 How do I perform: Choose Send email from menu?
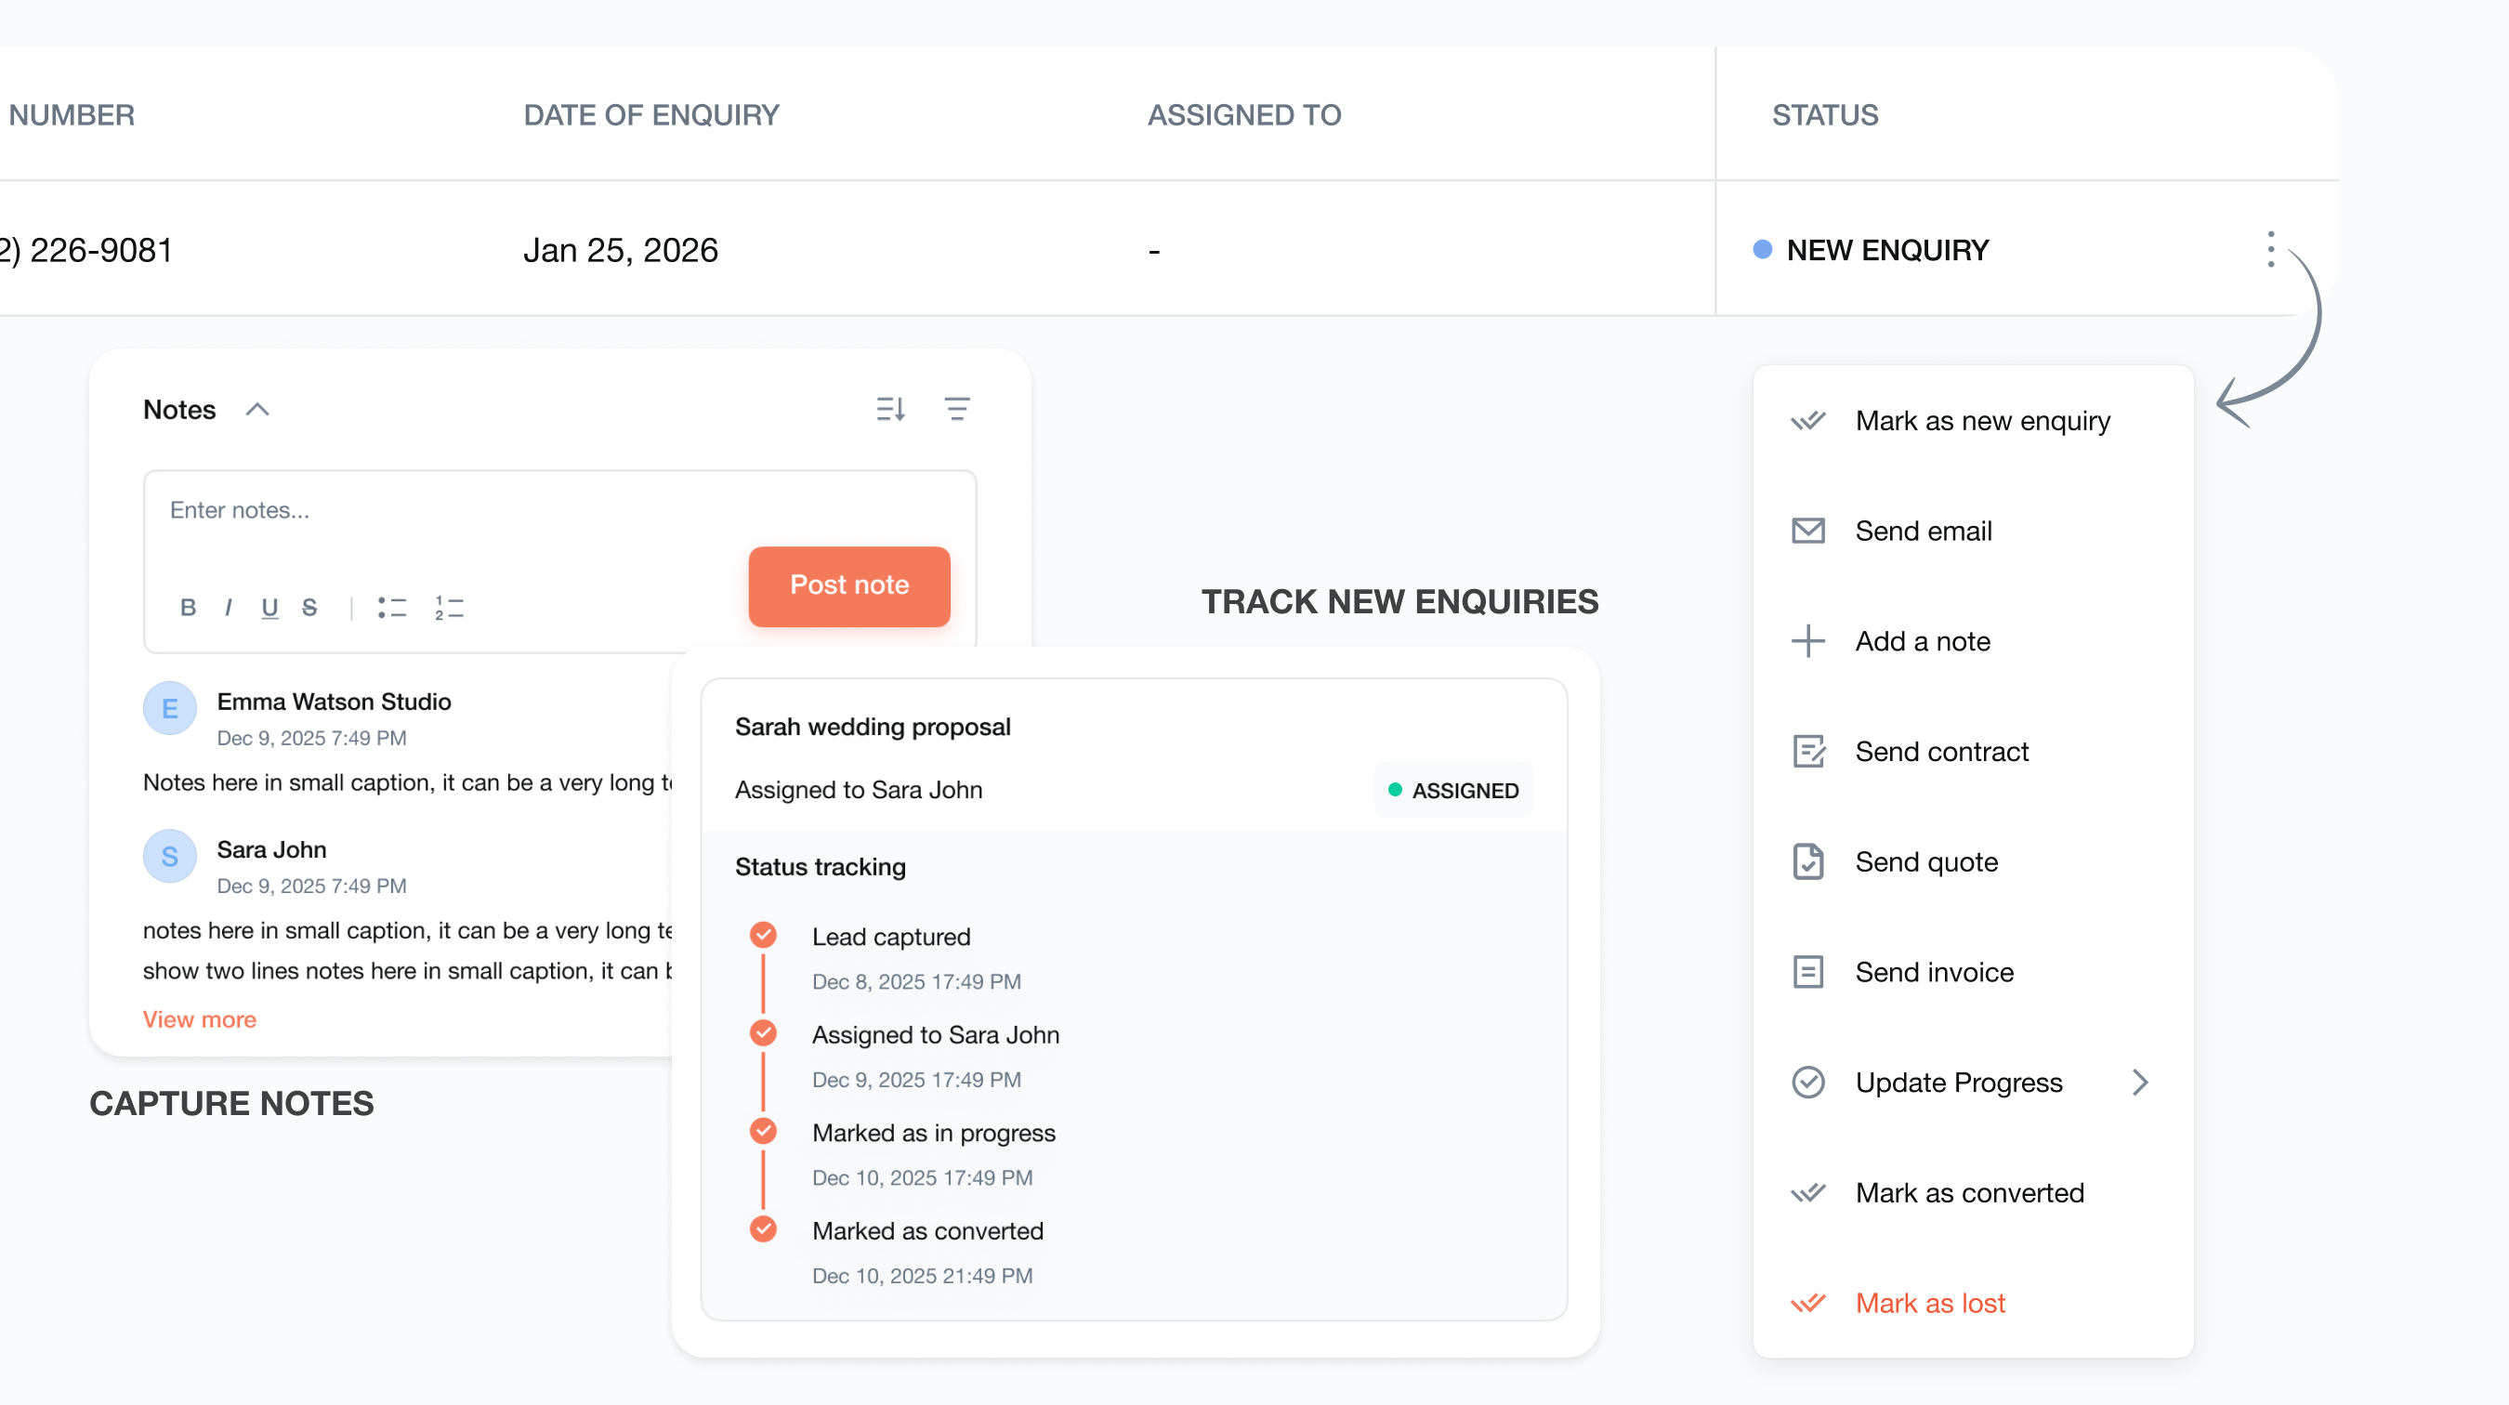coord(1923,532)
